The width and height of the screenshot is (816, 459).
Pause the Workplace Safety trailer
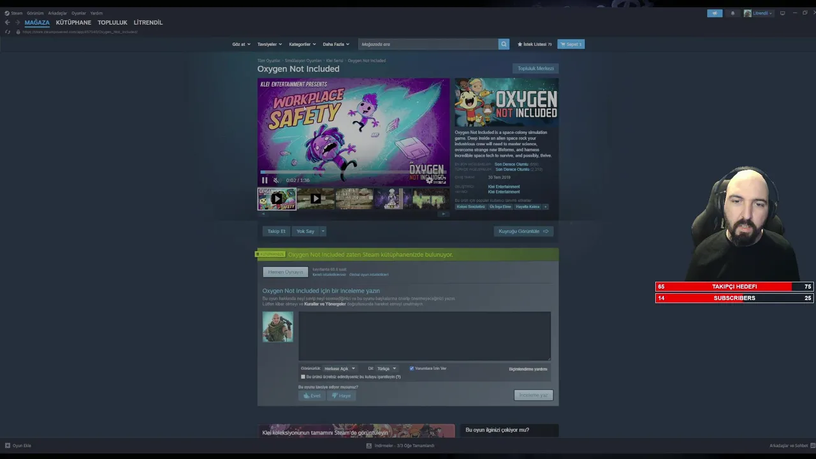click(265, 180)
